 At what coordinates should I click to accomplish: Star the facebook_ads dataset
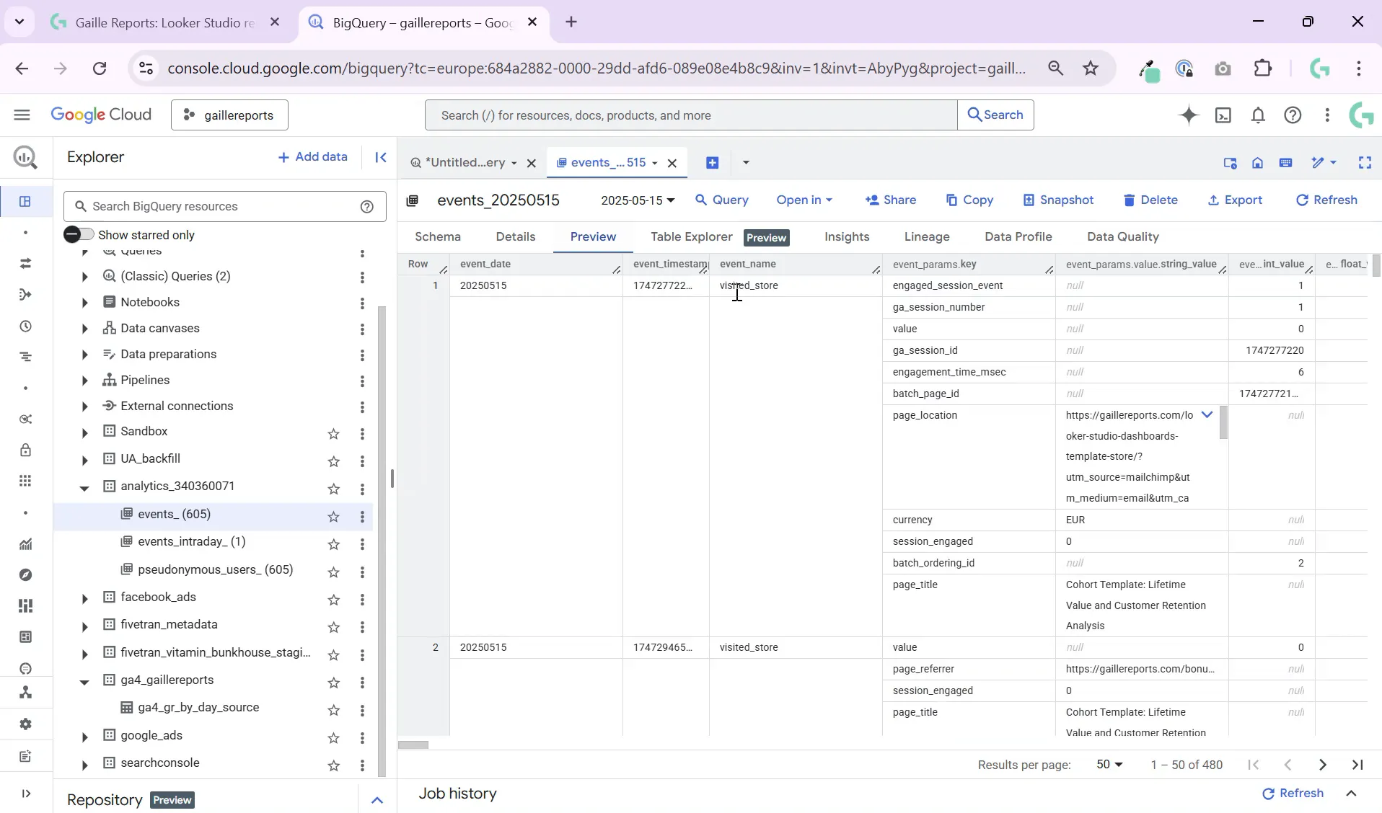point(333,600)
